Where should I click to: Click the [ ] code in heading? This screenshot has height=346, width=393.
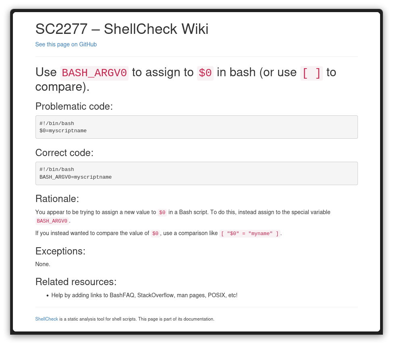tap(311, 73)
